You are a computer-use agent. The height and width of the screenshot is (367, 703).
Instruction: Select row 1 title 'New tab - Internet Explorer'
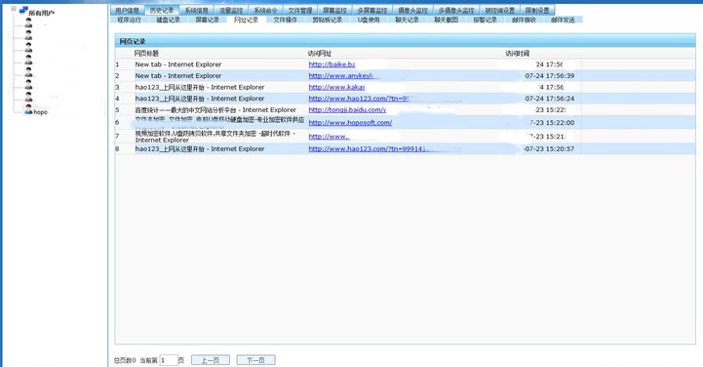[178, 64]
